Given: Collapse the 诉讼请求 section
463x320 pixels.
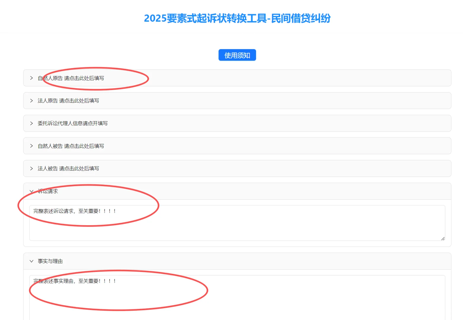Looking at the screenshot, I should [x=47, y=191].
